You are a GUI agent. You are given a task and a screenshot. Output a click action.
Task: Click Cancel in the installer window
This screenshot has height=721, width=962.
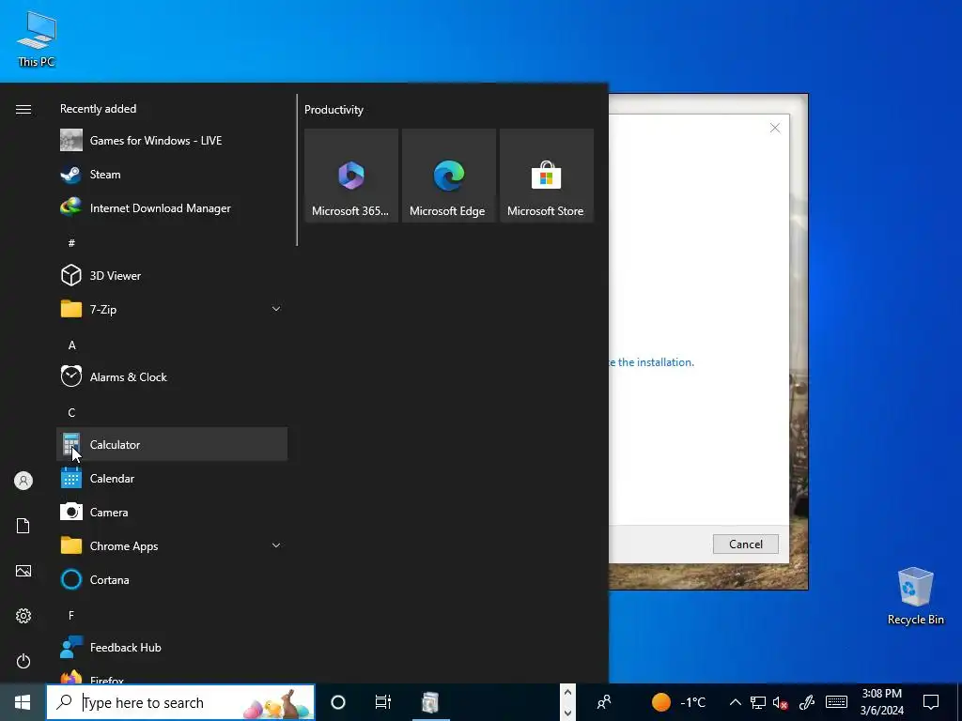coord(745,544)
